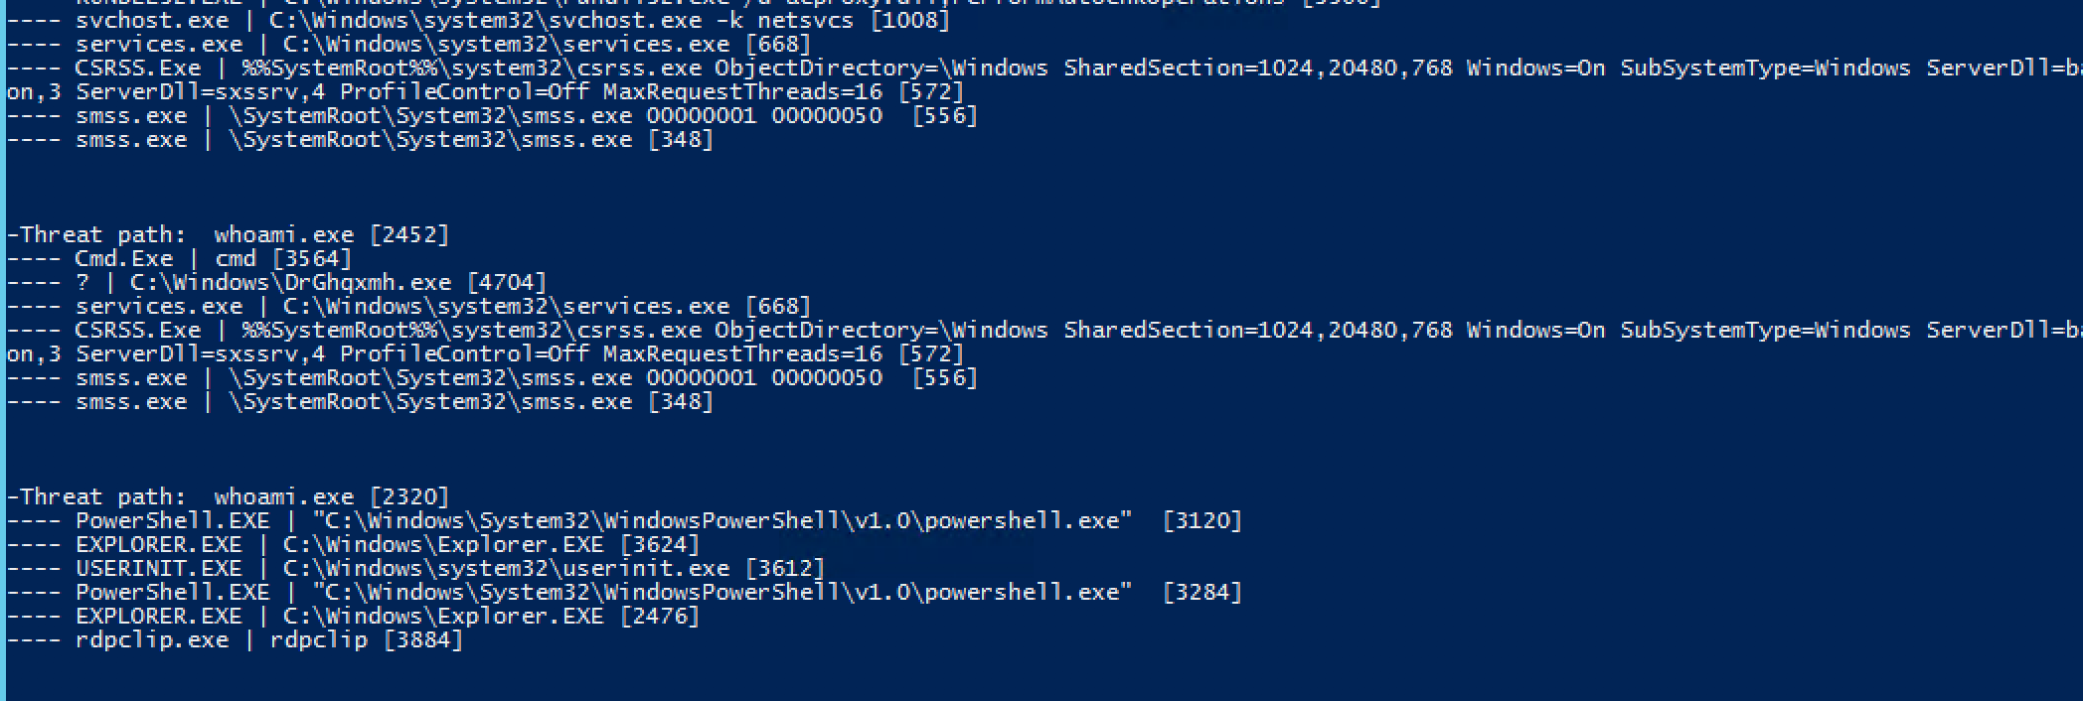Image resolution: width=2083 pixels, height=701 pixels.
Task: Click MaxRequestThreads=16 [572] text in middle block
Action: tap(784, 354)
